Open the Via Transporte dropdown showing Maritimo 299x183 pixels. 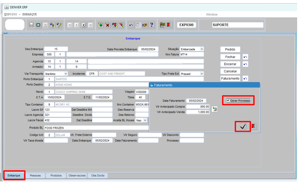click(x=66, y=74)
